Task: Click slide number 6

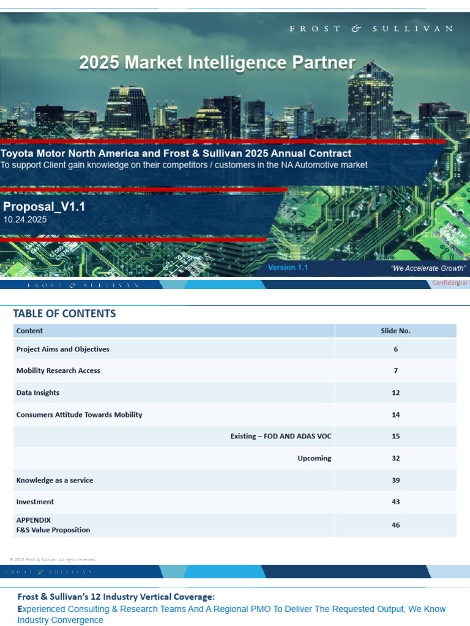Action: tap(396, 349)
